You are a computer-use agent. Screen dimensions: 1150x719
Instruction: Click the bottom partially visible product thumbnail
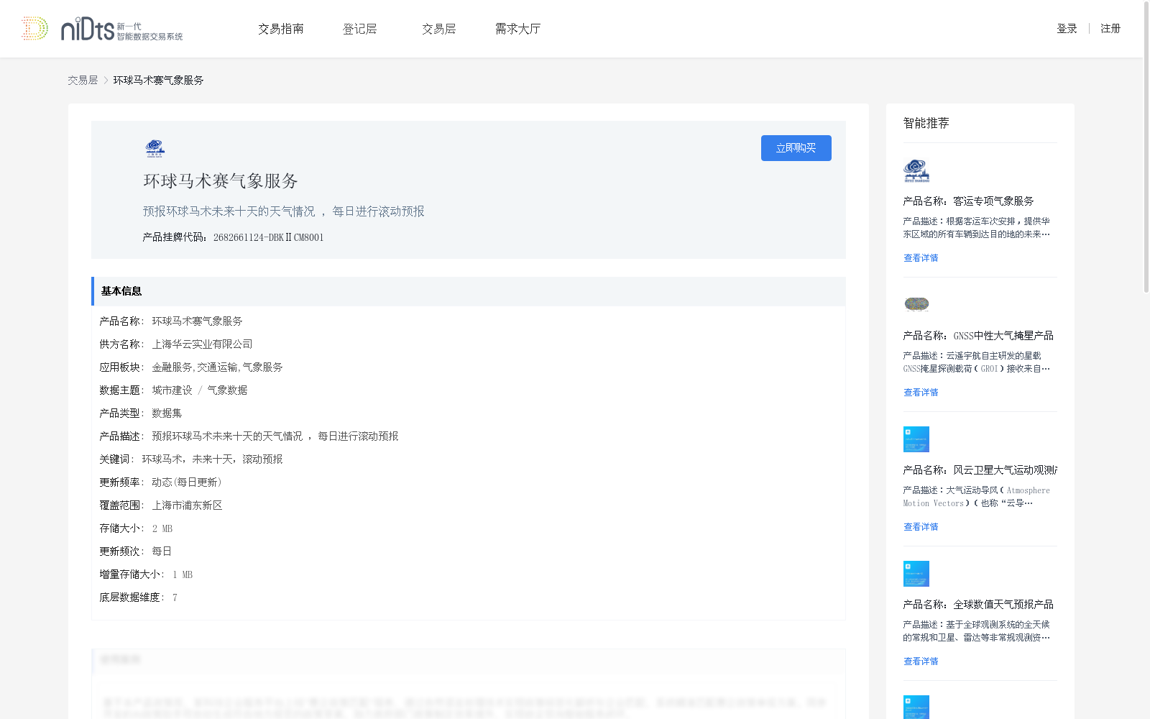tap(916, 707)
